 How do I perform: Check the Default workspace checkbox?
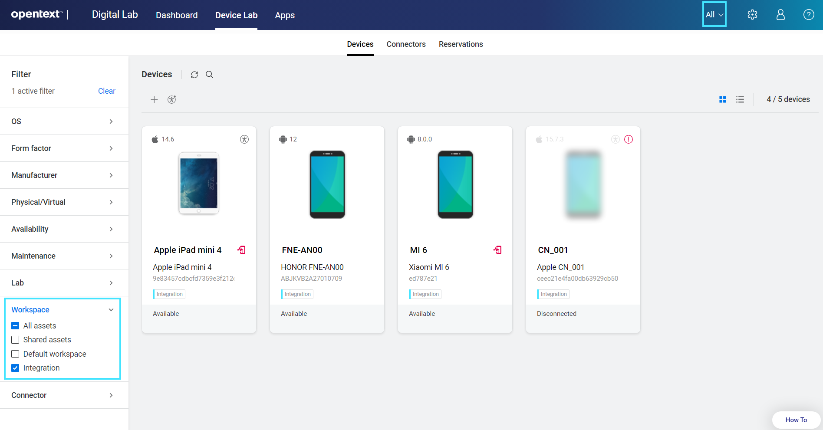15,354
